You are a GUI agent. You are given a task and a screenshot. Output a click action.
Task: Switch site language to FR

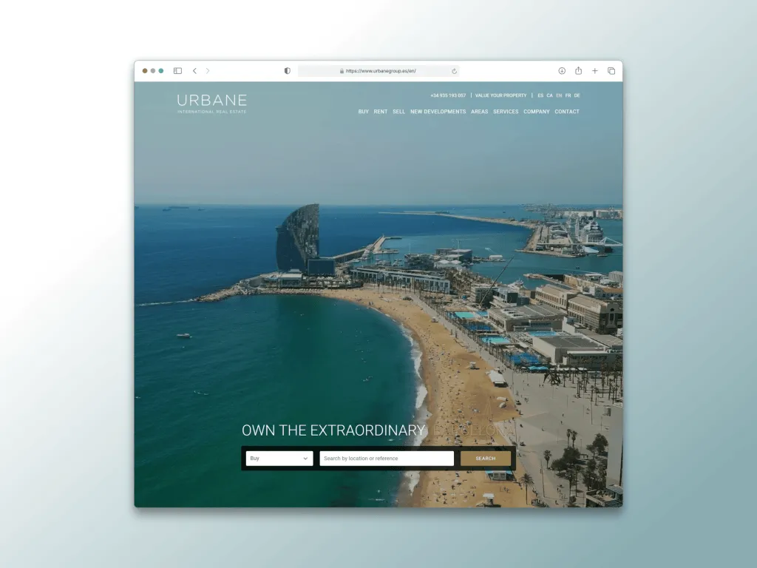(568, 95)
